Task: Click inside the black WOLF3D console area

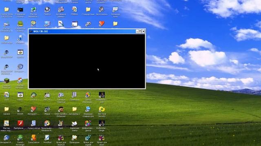Action: point(87,61)
